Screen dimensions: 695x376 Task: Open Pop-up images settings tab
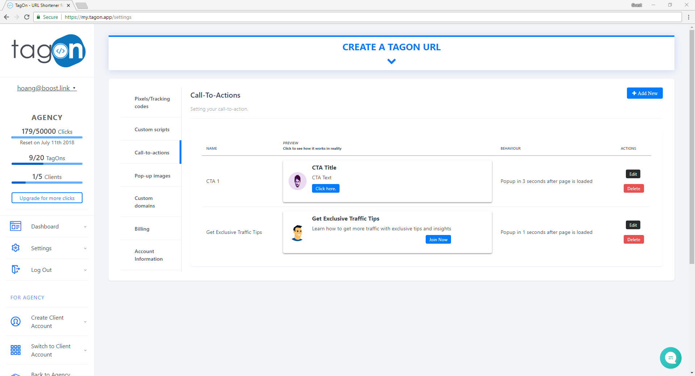tap(151, 176)
